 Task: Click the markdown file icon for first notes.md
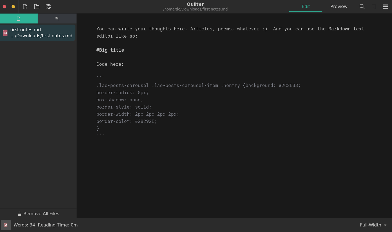pos(5,33)
